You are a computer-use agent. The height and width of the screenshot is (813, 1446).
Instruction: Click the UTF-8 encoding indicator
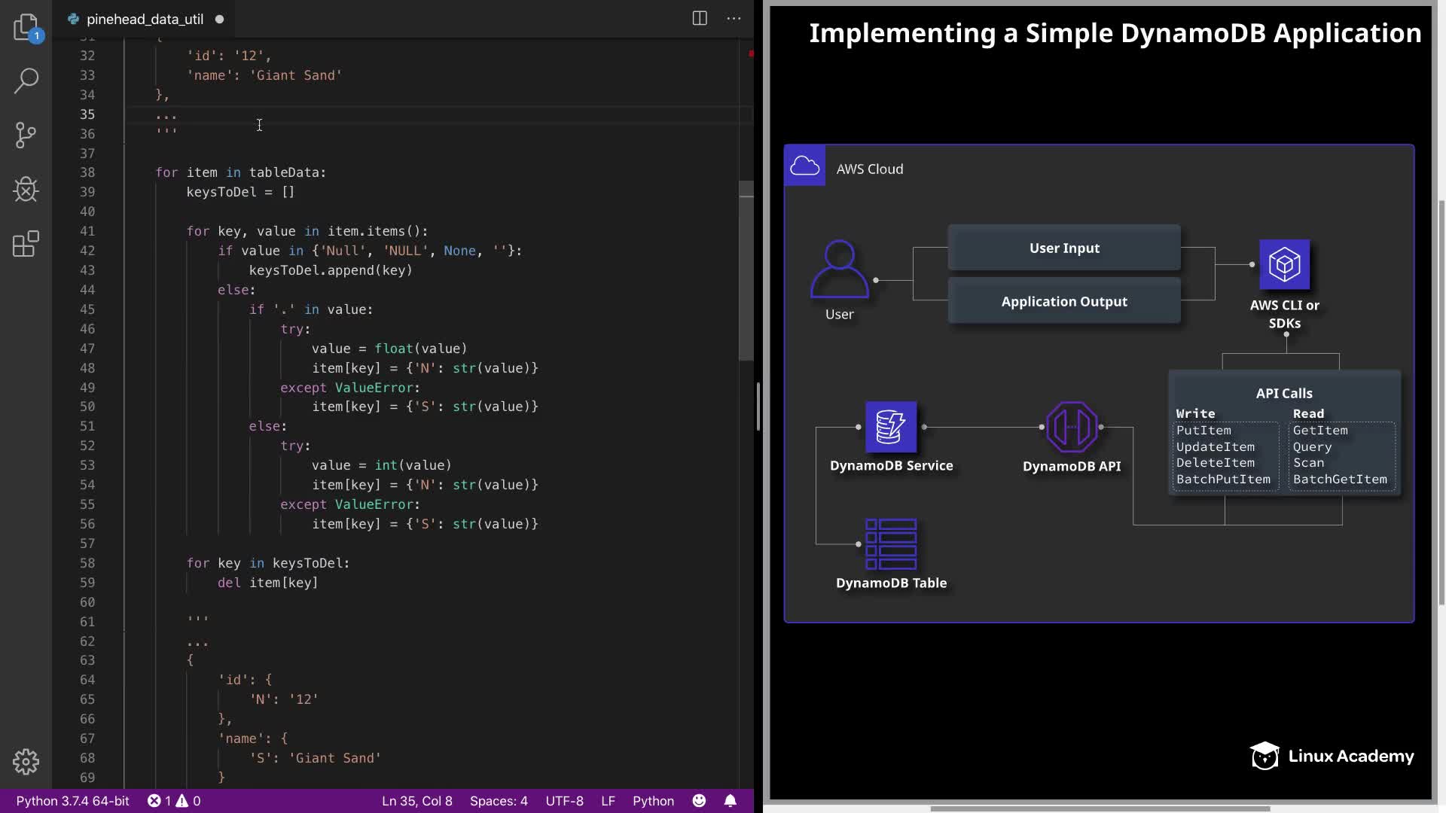coord(564,801)
